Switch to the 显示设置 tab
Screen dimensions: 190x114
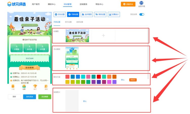68,22
